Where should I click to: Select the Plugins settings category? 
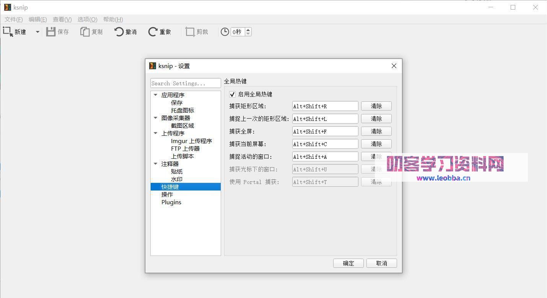pos(171,202)
